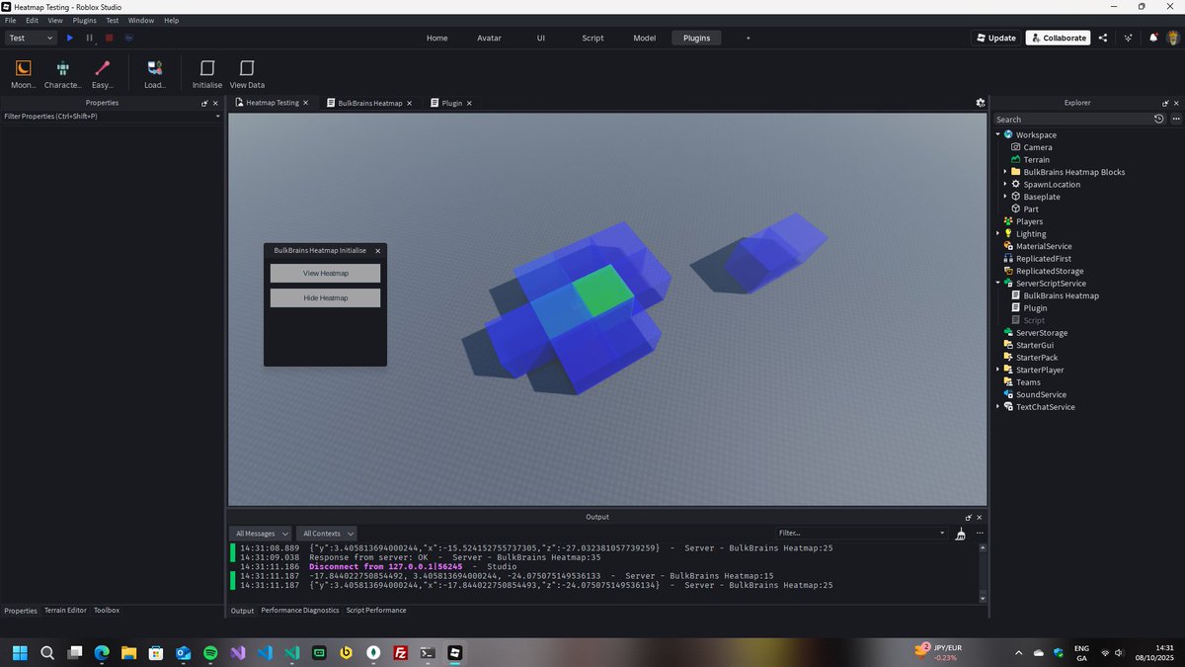1185x667 pixels.
Task: Open the All Contexts dropdown
Action: (328, 534)
